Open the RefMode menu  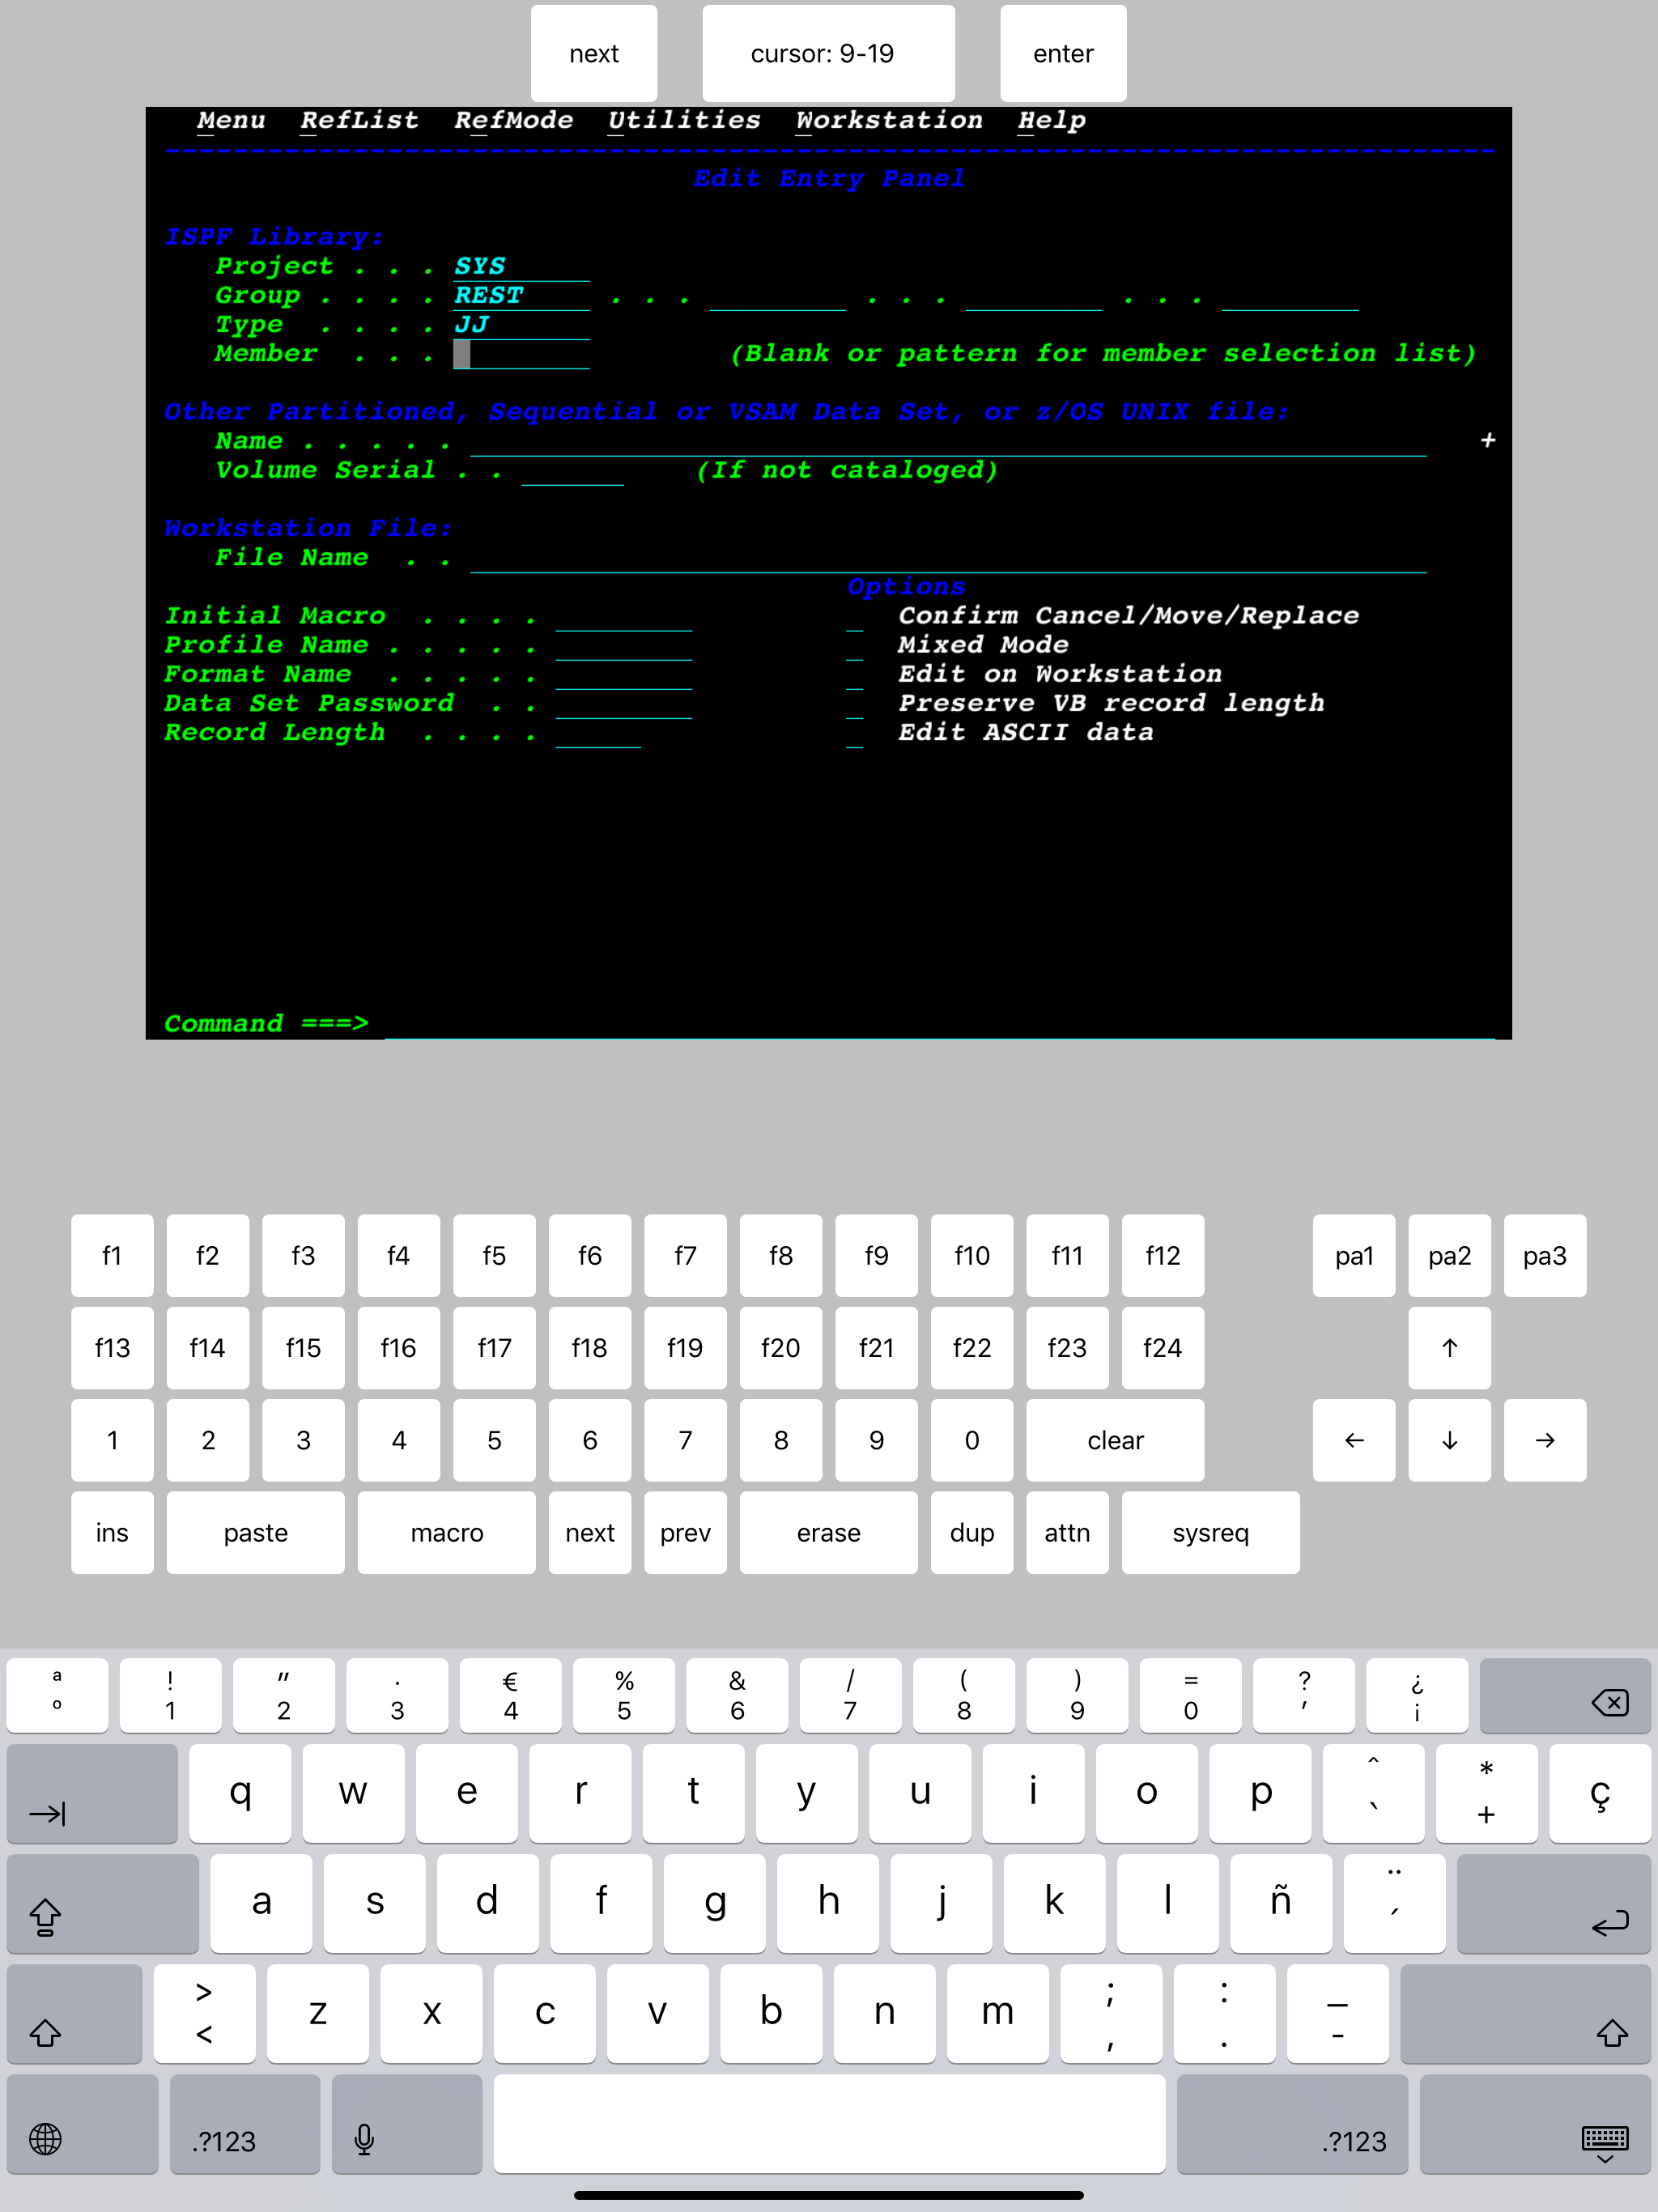coord(513,120)
